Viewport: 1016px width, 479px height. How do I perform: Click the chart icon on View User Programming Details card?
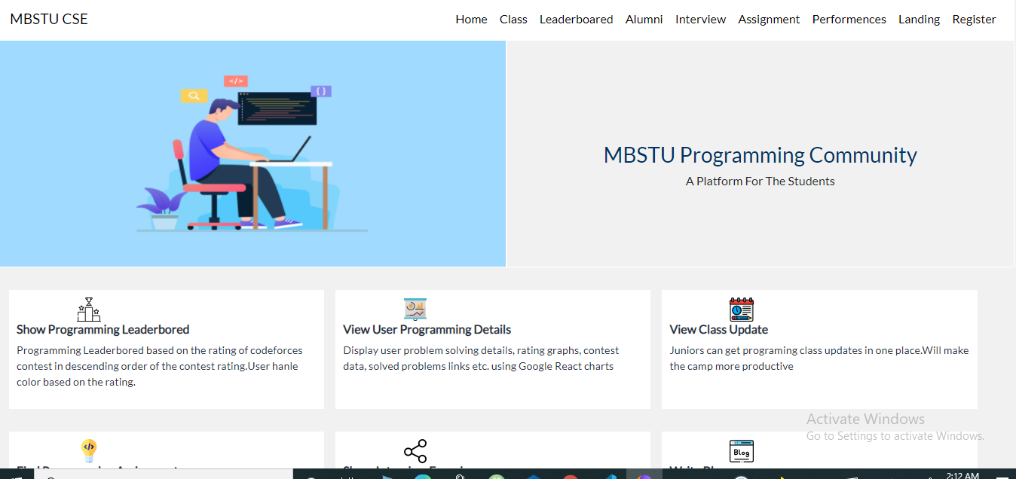click(x=415, y=308)
